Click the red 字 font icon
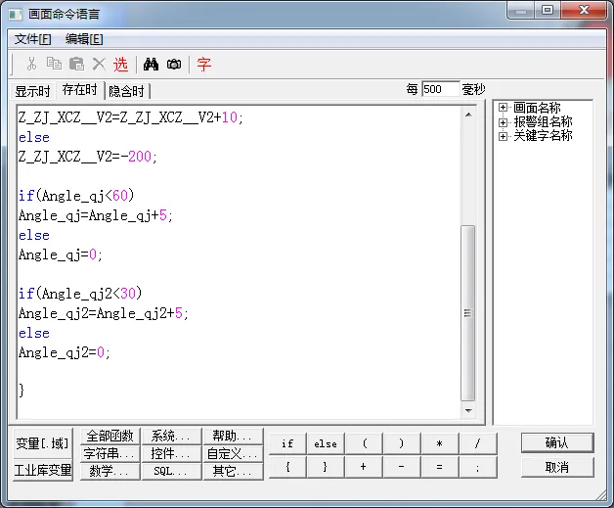Screen dimensions: 614x508 coord(204,64)
